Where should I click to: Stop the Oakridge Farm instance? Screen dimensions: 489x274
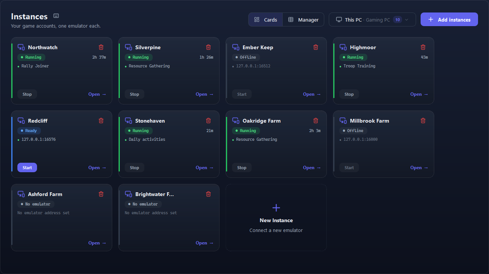[242, 168]
